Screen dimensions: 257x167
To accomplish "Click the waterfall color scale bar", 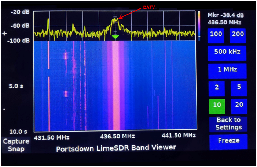I will (x=199, y=24).
